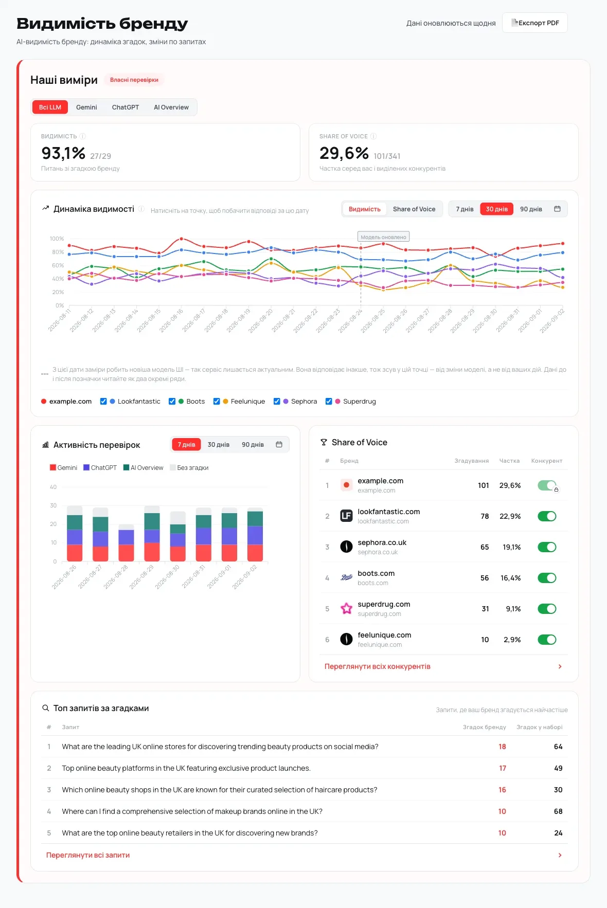Click query about comprehensive makeup brands selection
This screenshot has width=607, height=908.
click(x=192, y=811)
